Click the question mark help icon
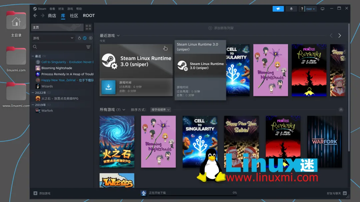 coord(302,9)
